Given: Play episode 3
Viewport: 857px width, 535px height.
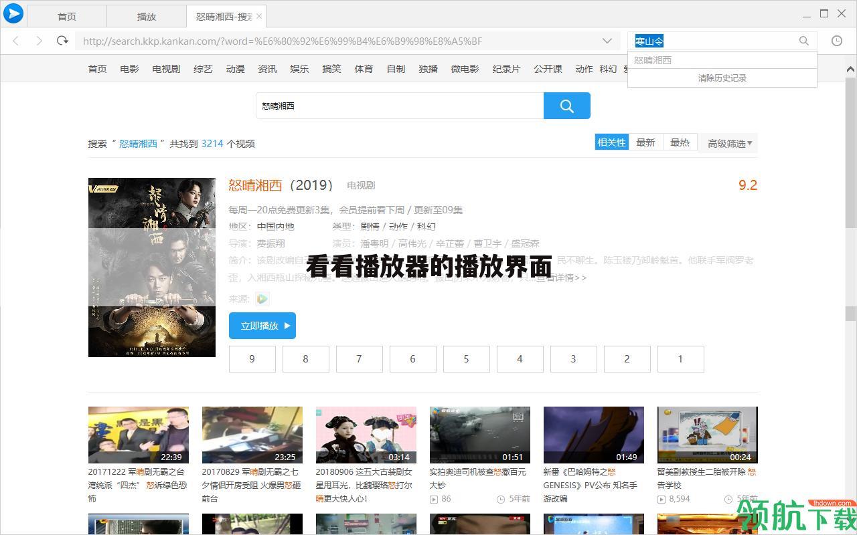Looking at the screenshot, I should point(574,359).
